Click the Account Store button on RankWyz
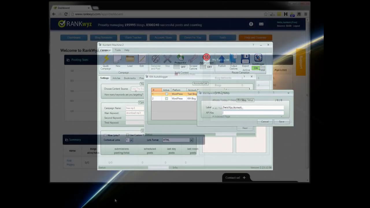The image size is (370, 208). (x=163, y=38)
